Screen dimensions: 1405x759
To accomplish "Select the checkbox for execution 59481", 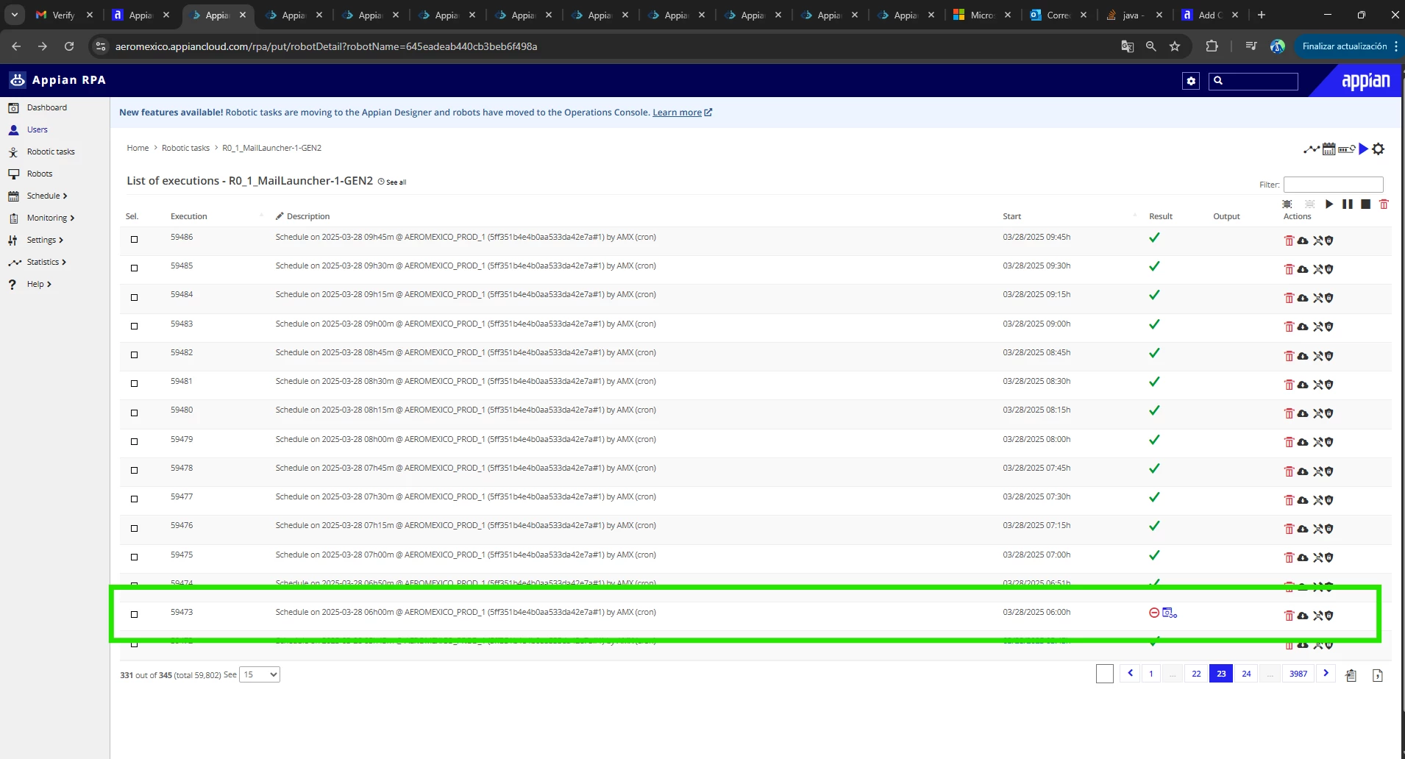I will [134, 383].
